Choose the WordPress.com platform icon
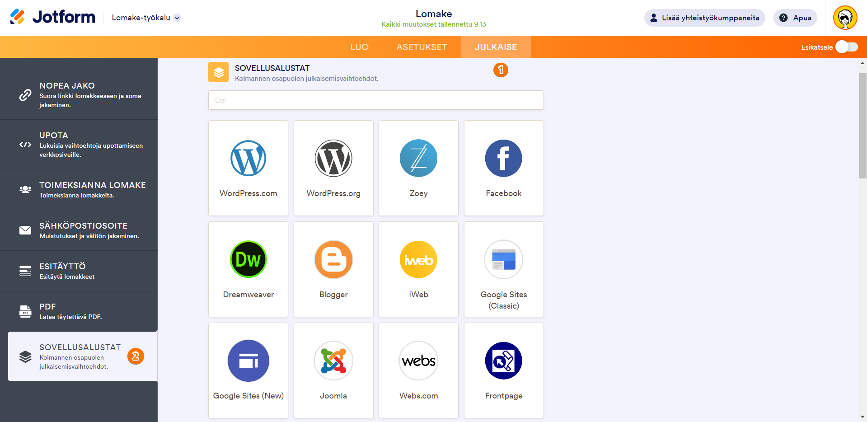The width and height of the screenshot is (867, 422). (248, 158)
